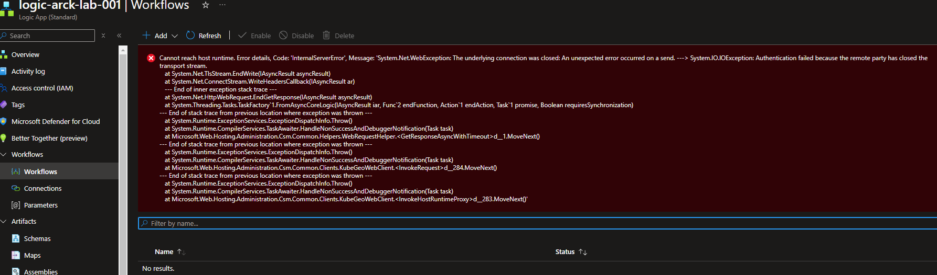Screen dimensions: 937x275
Task: Click the Delete button label
Action: click(x=345, y=36)
